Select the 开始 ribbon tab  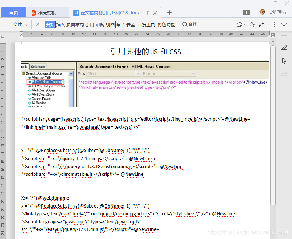[x=50, y=24]
